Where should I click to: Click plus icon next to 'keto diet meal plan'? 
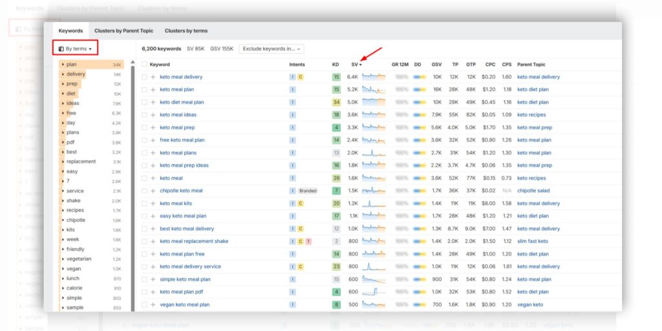pos(153,102)
